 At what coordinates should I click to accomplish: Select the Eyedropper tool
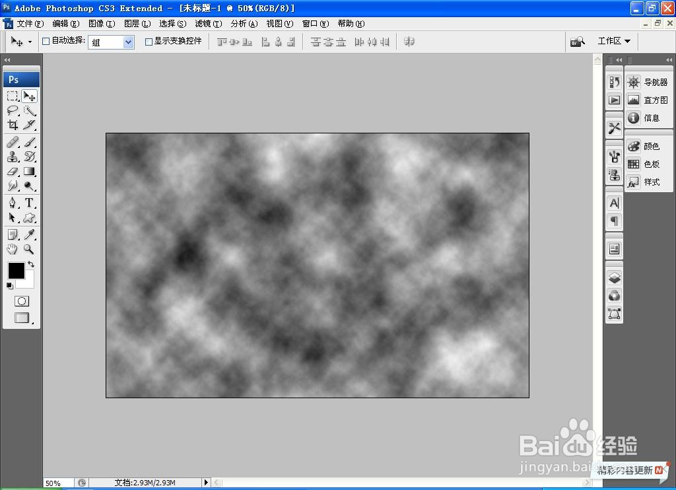tap(29, 234)
